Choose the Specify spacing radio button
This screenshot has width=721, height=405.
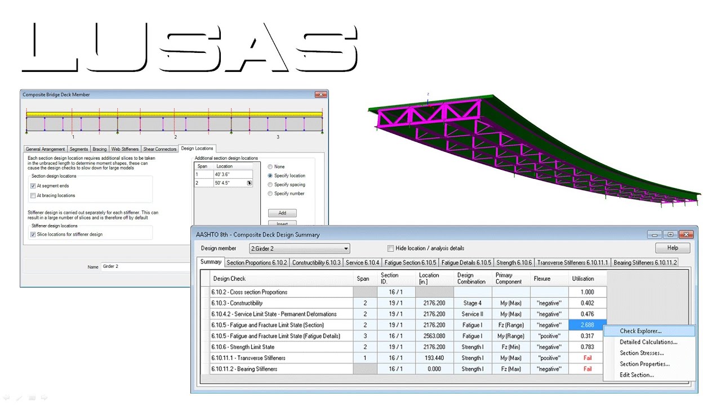point(270,184)
